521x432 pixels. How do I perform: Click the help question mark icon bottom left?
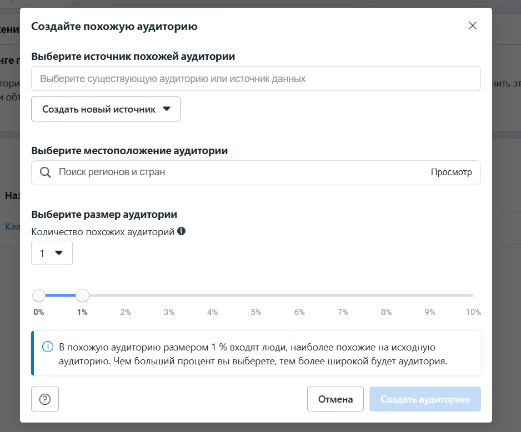point(44,399)
